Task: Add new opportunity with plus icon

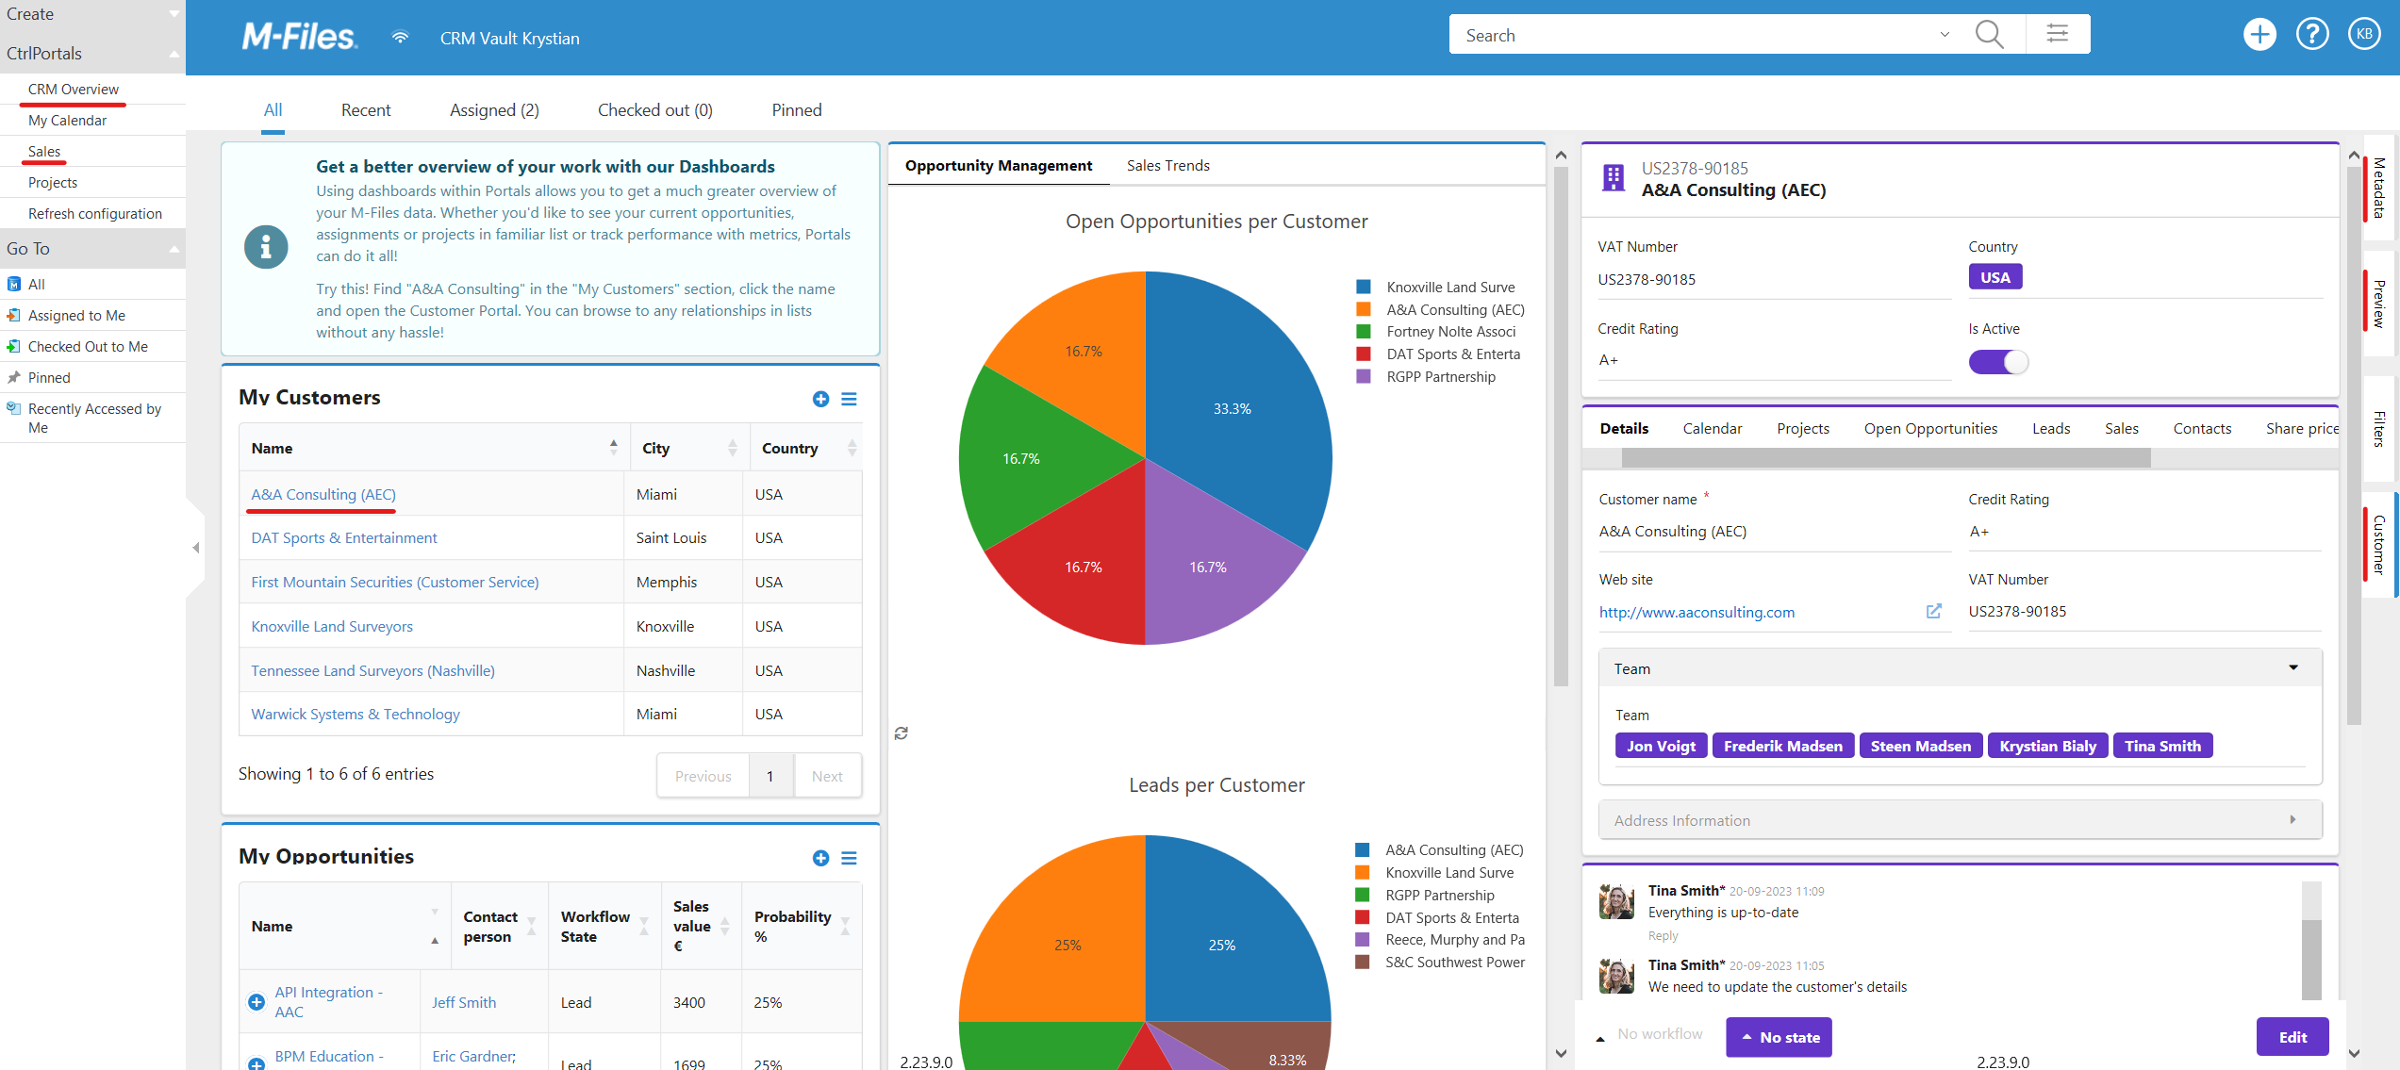Action: tap(820, 858)
